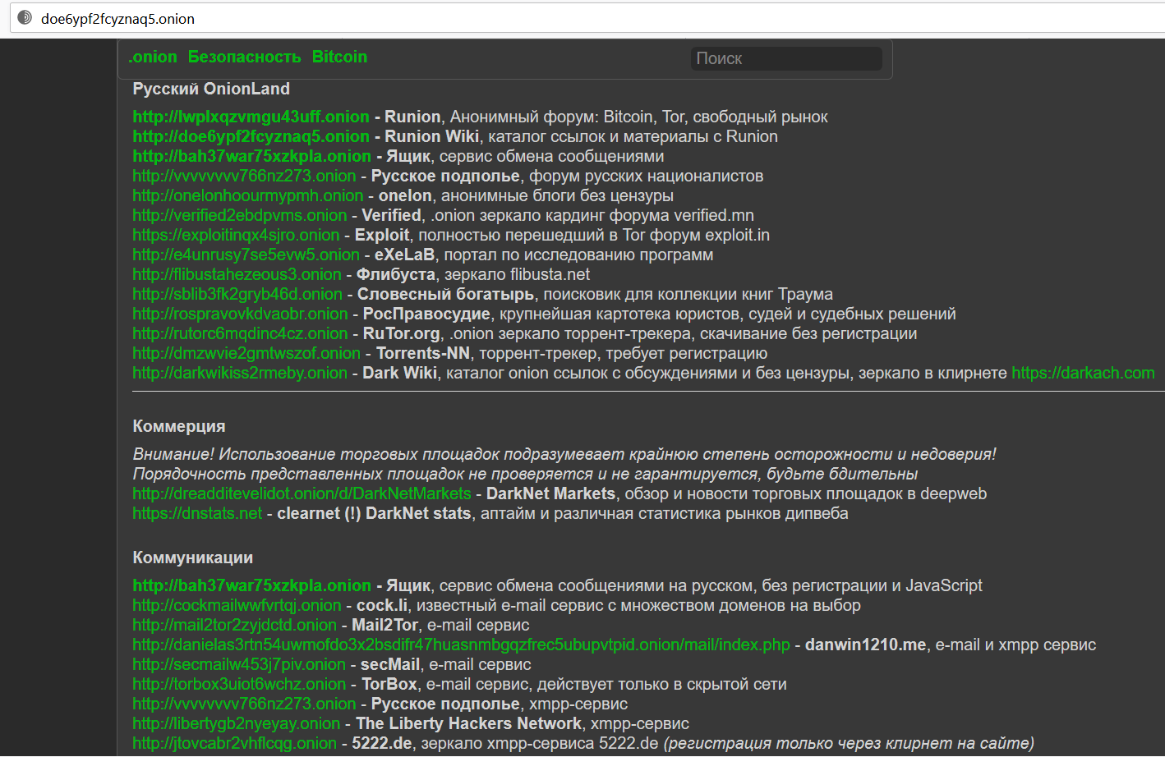The height and width of the screenshot is (757, 1165).
Task: Open the e4unrusy7se5evw5.onion eXeLaB link
Action: click(x=246, y=255)
